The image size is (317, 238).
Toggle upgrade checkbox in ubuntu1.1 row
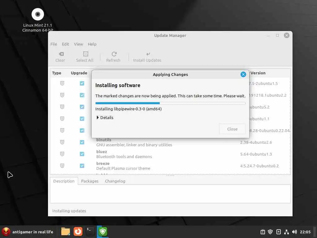point(82,119)
